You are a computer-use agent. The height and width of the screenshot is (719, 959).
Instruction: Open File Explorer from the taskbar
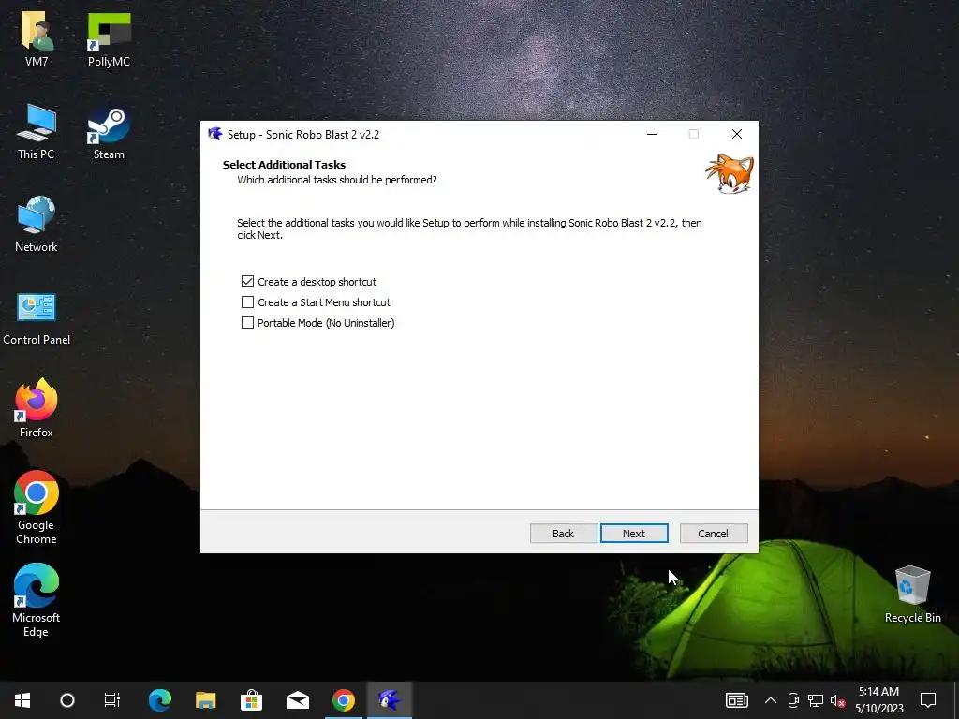point(205,700)
